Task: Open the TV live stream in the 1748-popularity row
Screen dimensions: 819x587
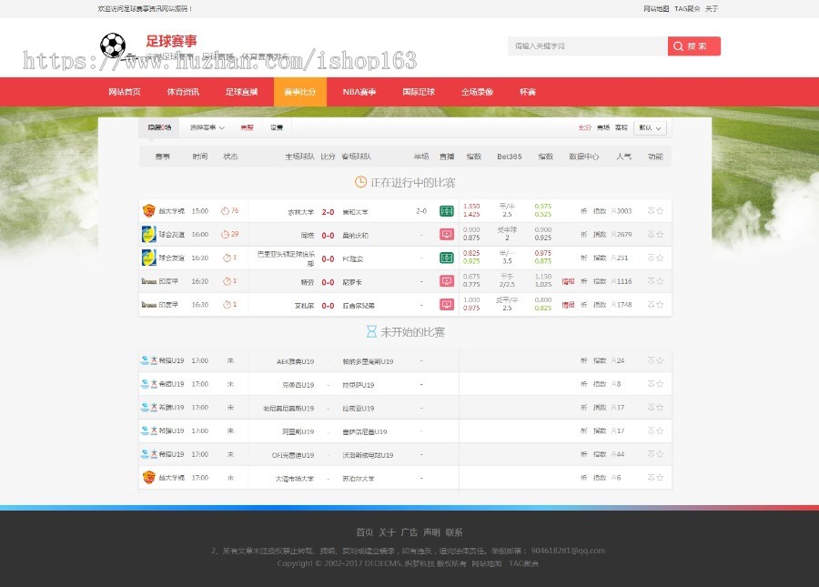Action: click(x=447, y=305)
